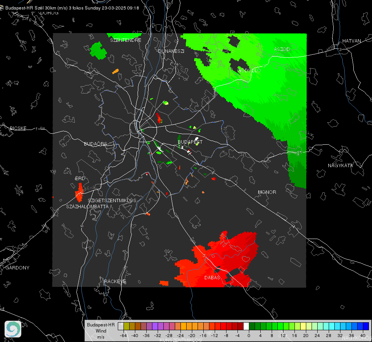The image size is (372, 342).
Task: Select the gray swatch at legend start
Action: coord(121,326)
